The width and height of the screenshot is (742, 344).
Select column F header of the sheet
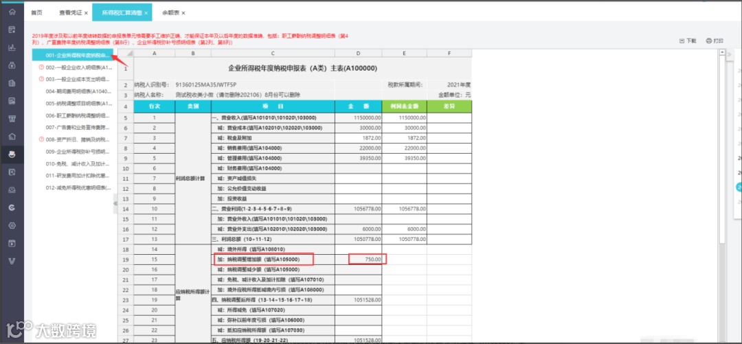click(x=449, y=54)
